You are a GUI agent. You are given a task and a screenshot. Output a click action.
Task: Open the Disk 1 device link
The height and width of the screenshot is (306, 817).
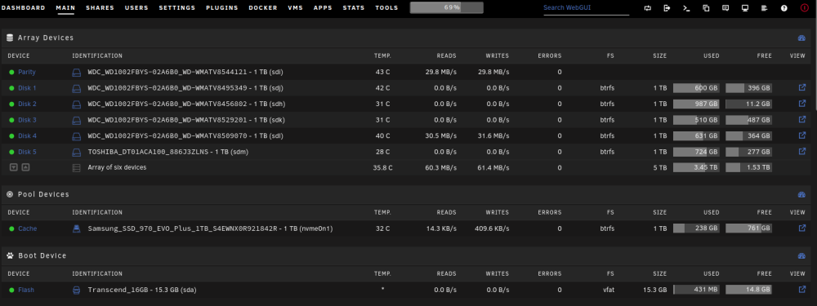(x=27, y=88)
